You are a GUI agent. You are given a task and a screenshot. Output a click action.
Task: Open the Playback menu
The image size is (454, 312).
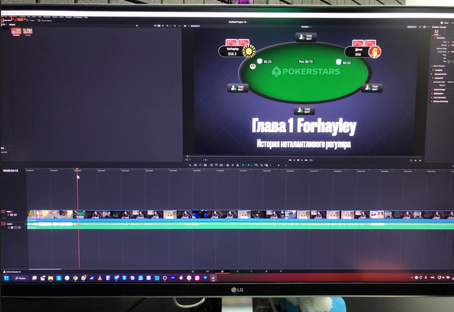tap(47, 17)
